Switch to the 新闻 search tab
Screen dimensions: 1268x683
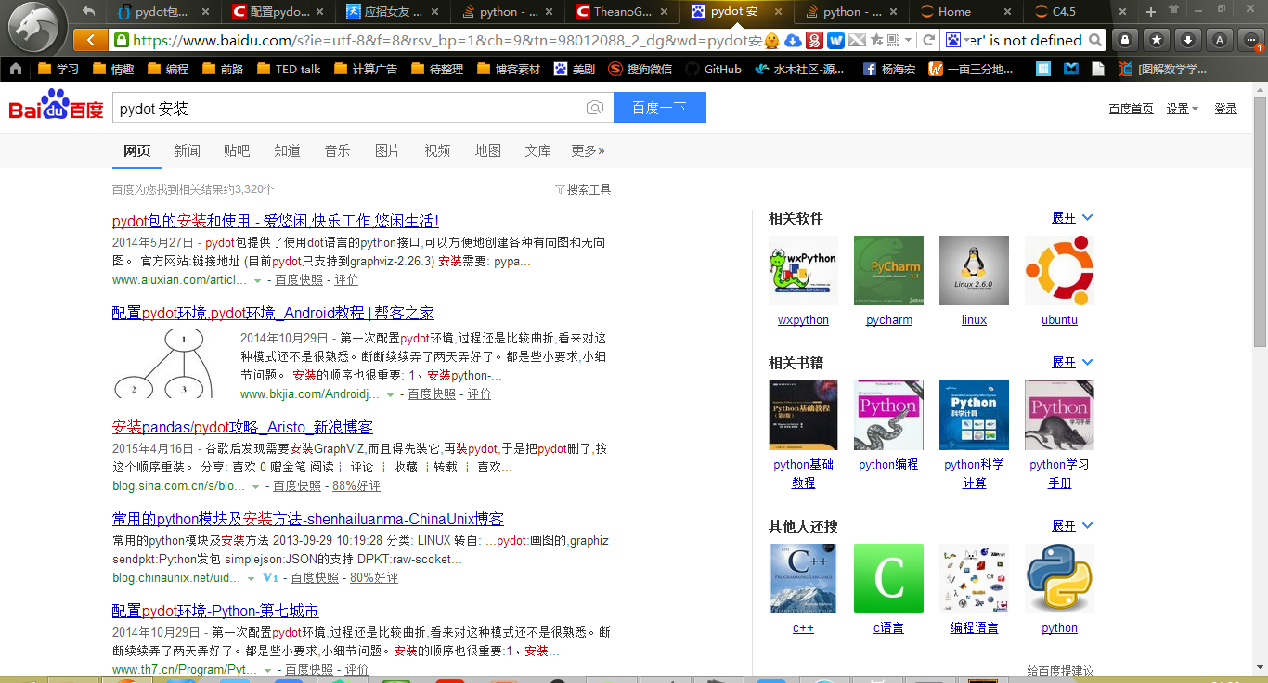point(187,150)
